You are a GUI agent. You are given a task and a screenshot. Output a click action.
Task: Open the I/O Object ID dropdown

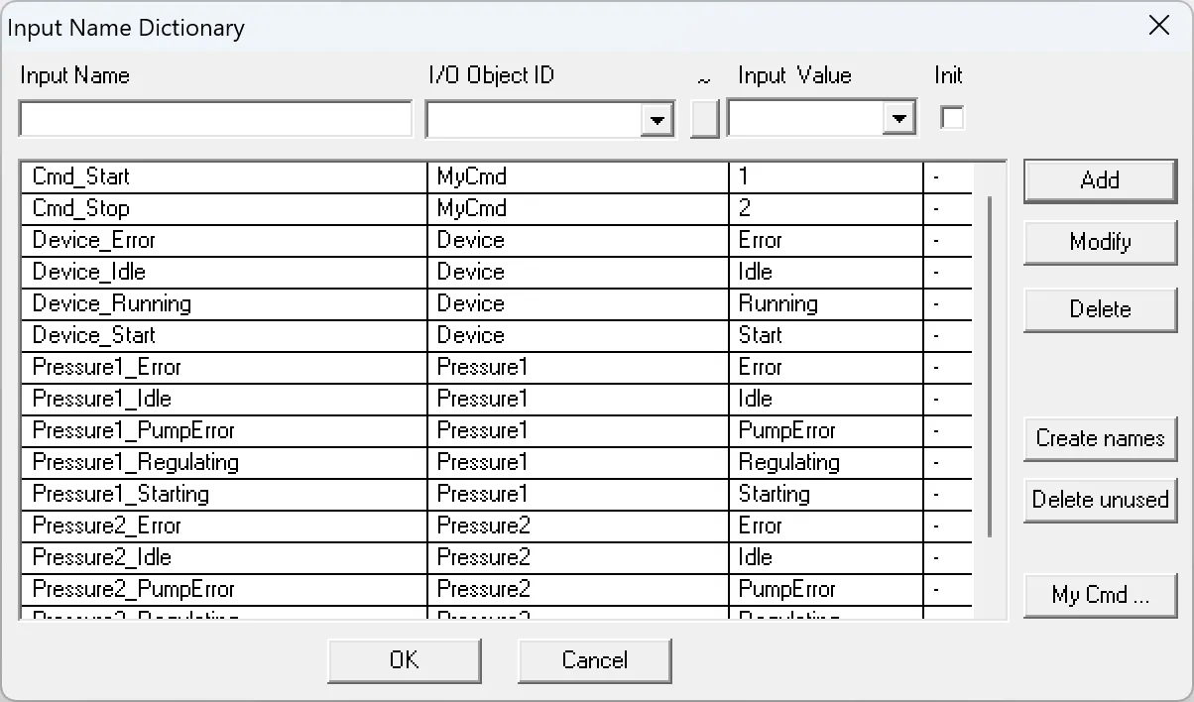click(657, 118)
